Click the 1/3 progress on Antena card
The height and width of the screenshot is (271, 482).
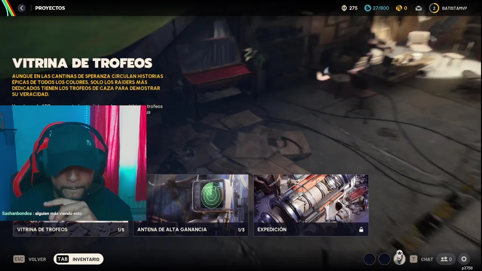coord(241,230)
